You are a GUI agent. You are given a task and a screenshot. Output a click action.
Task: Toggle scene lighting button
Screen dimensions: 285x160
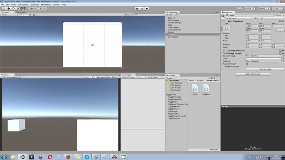pyautogui.click(x=26, y=15)
